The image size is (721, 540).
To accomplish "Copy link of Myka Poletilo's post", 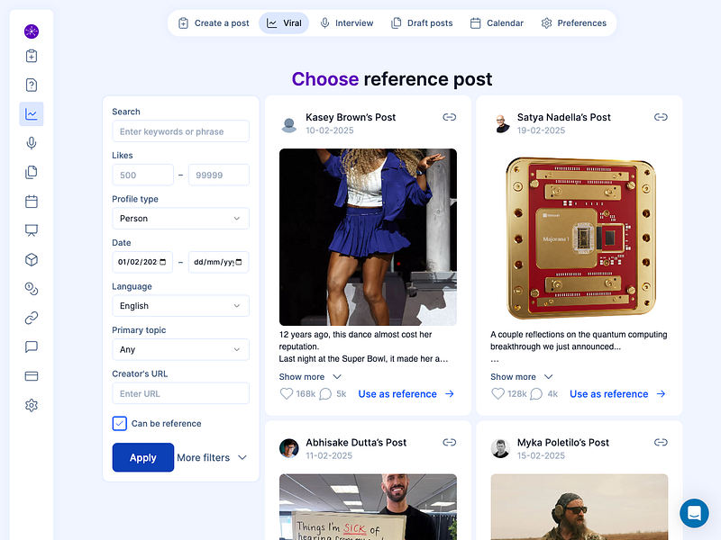I will pyautogui.click(x=661, y=442).
